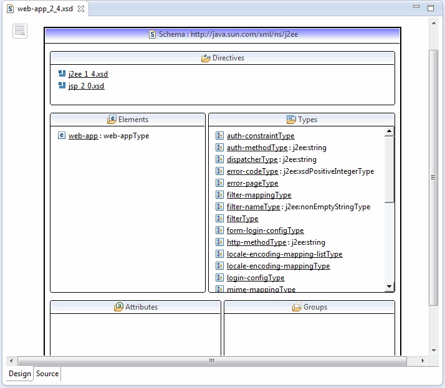Click the icon for auth-constraintType

[x=219, y=136]
